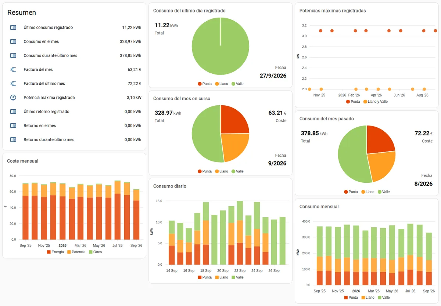Click the gauge icon beside Potencia máxima registrada
This screenshot has height=306, width=441.
(13, 98)
